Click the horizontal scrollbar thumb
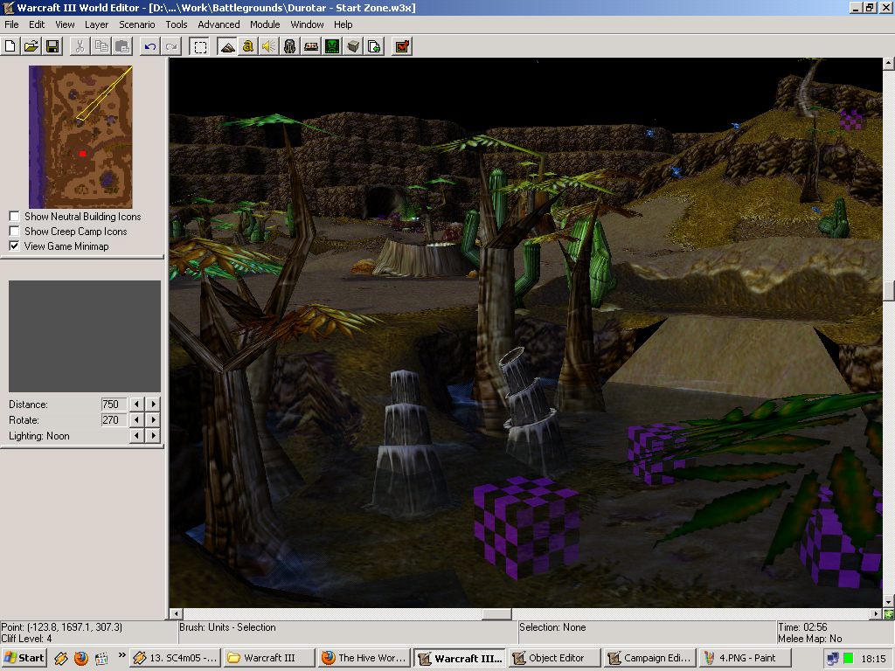Screen dimensions: 895x671 point(496,614)
